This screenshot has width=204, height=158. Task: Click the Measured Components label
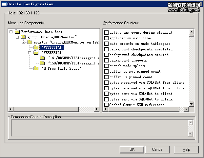(26, 23)
